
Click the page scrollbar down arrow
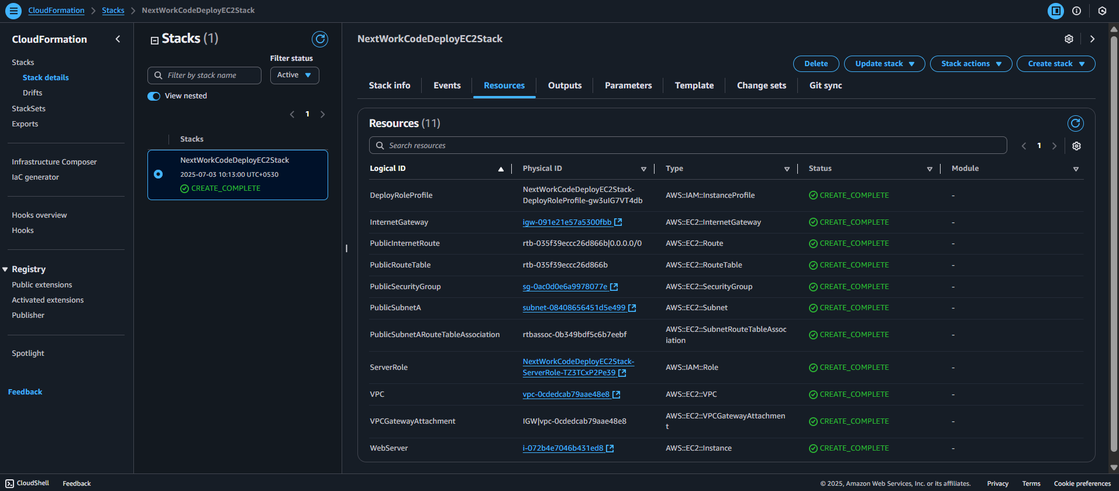point(1114,468)
